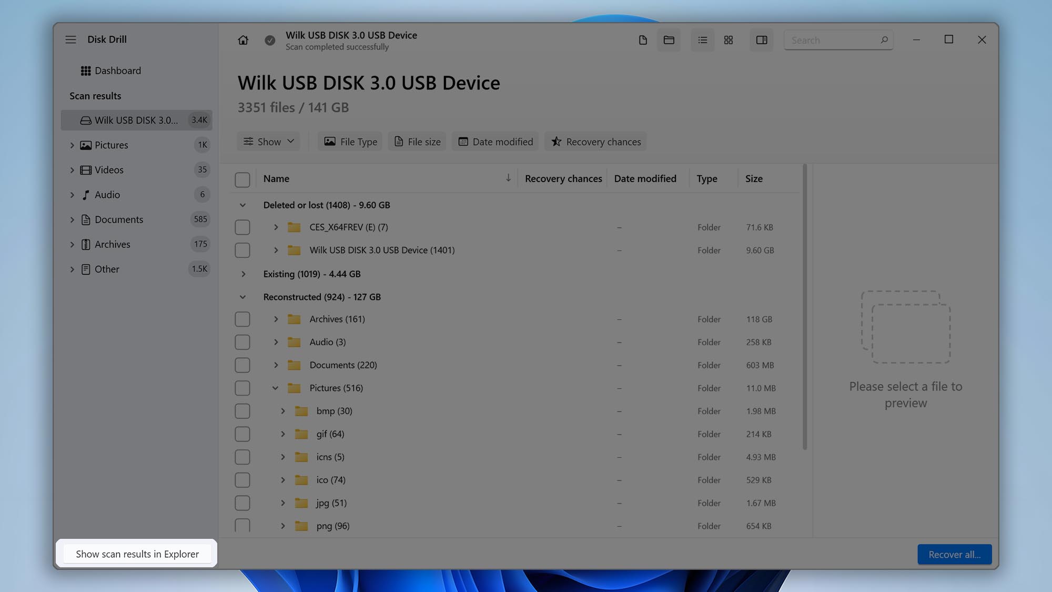Screen dimensions: 1052x592
Task: Collapse the Pictures (516) folder
Action: point(275,388)
